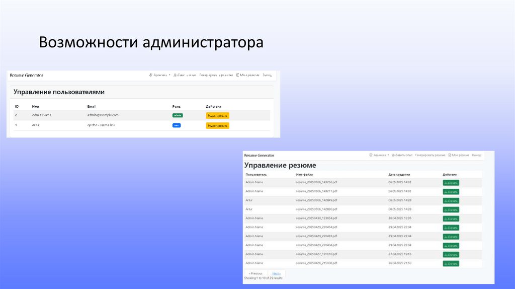Click Выход in resume management navbar
This screenshot has width=515, height=289.
[476, 155]
